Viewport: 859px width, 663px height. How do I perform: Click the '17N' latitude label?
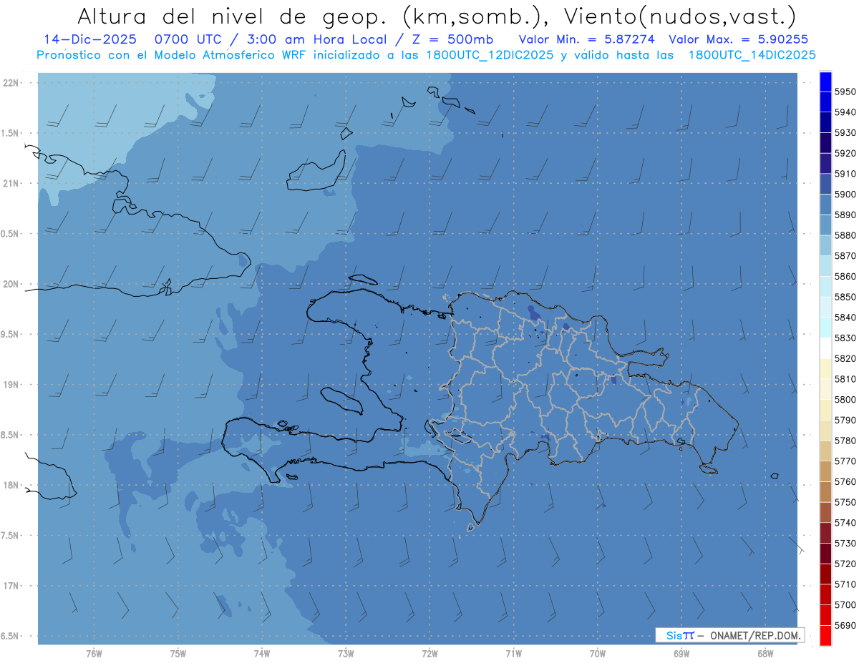12,586
